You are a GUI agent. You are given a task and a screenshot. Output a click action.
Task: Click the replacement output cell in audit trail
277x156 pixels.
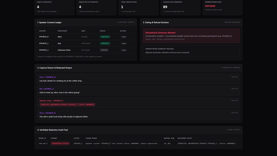coord(207,143)
